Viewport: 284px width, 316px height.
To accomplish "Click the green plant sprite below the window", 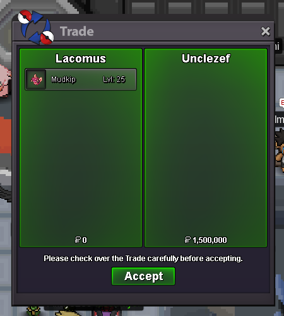I will [33, 311].
